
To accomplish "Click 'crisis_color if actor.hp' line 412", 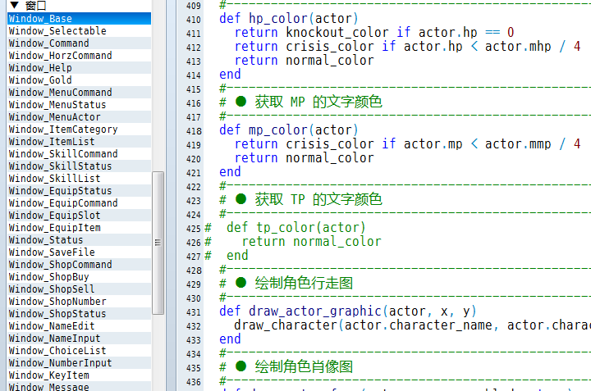I will tap(374, 46).
